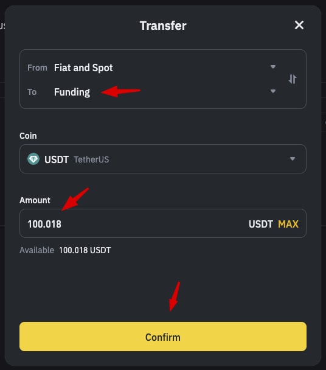Click the TetherUS coin description

(91, 159)
